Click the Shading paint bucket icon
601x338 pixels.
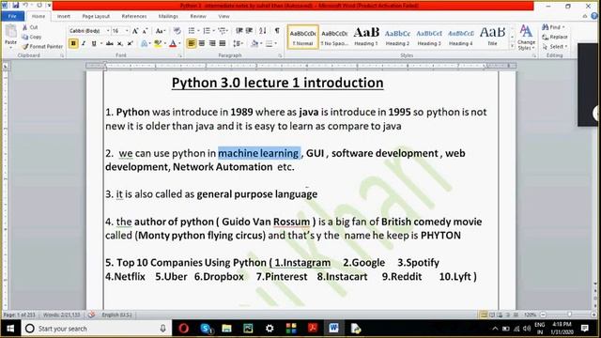[254, 43]
